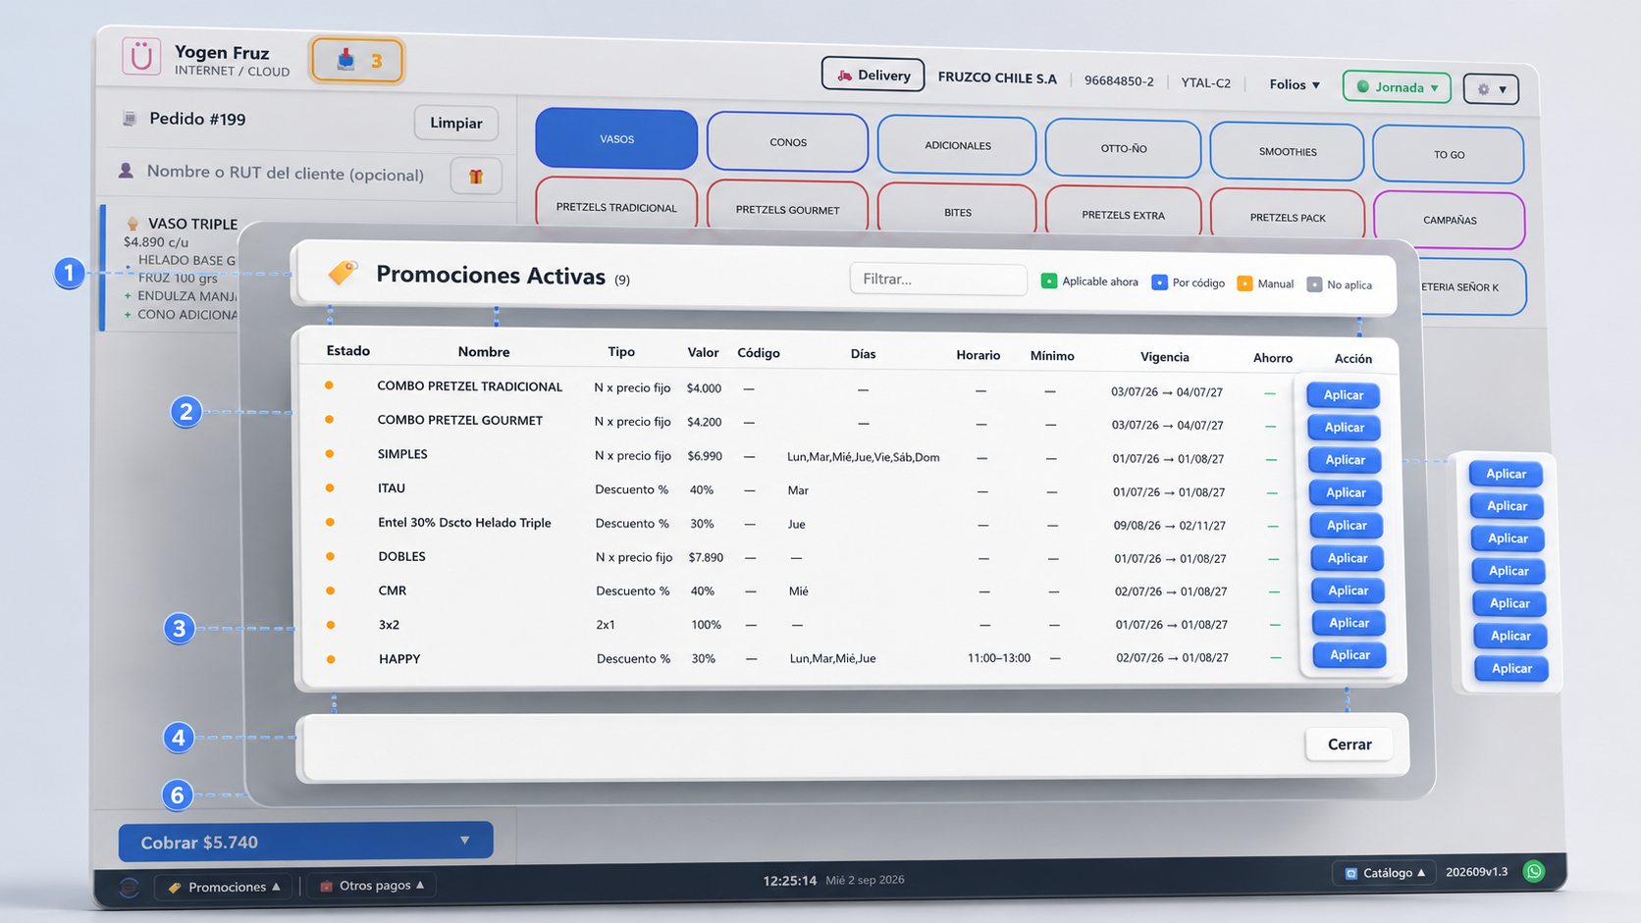This screenshot has height=923, width=1641.
Task: Switch to the CONOS category
Action: click(787, 142)
